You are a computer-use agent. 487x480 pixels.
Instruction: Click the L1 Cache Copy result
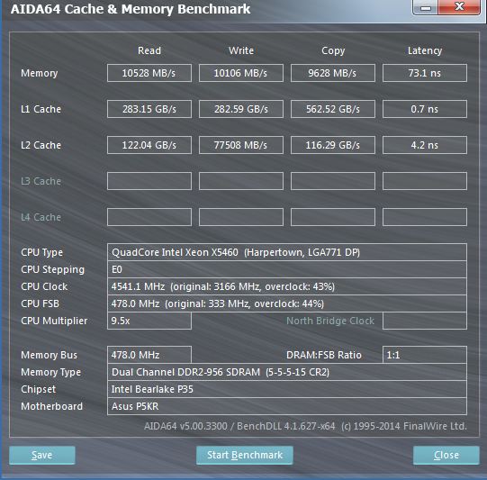click(333, 109)
